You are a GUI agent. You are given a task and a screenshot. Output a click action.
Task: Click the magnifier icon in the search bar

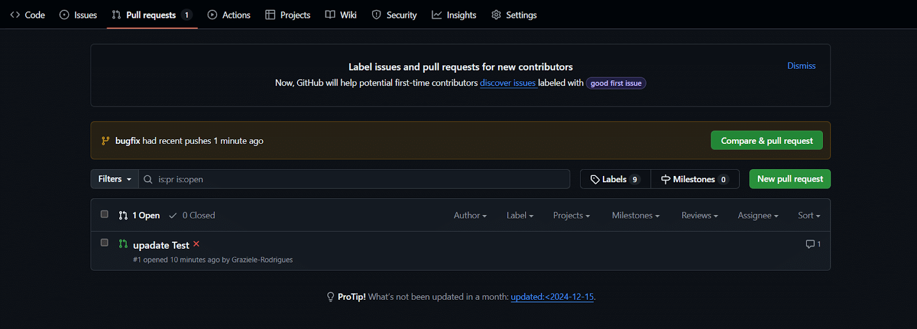click(x=148, y=179)
